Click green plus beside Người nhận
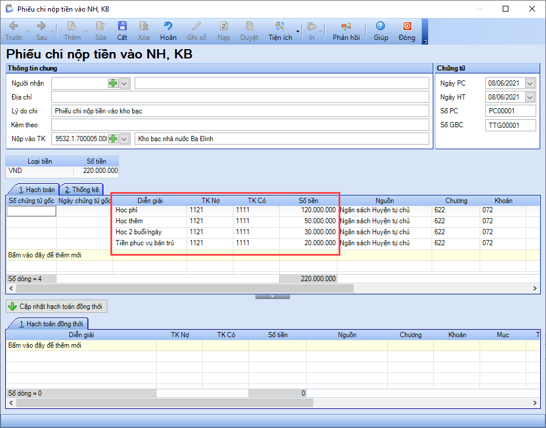 tap(113, 83)
